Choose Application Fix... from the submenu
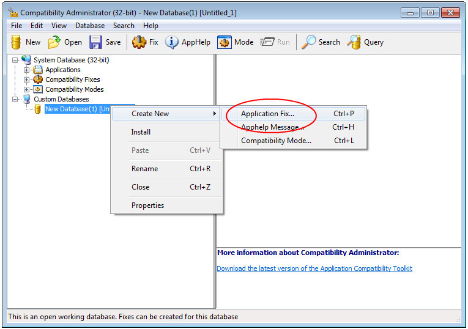 point(294,114)
